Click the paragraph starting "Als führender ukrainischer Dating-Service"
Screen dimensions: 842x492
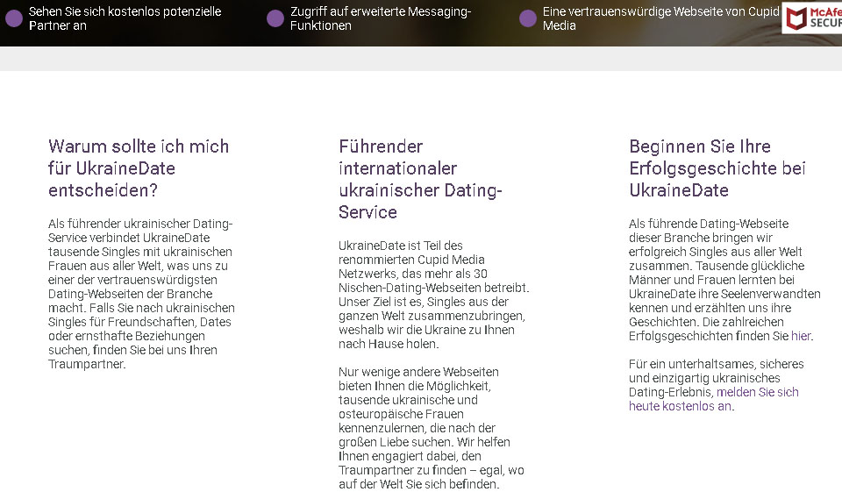pos(141,294)
